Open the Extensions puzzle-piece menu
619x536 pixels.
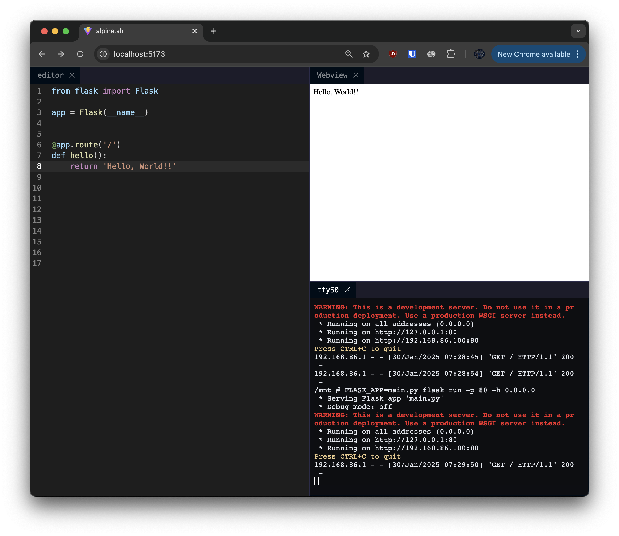pyautogui.click(x=451, y=54)
